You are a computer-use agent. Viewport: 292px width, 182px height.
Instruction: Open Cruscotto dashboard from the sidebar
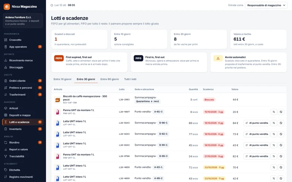[x=23, y=40]
